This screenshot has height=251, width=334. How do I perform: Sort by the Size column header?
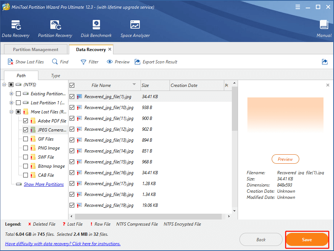[155, 85]
